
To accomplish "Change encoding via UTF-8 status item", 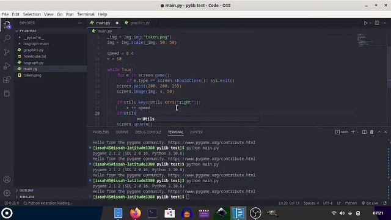I will coord(327,203).
